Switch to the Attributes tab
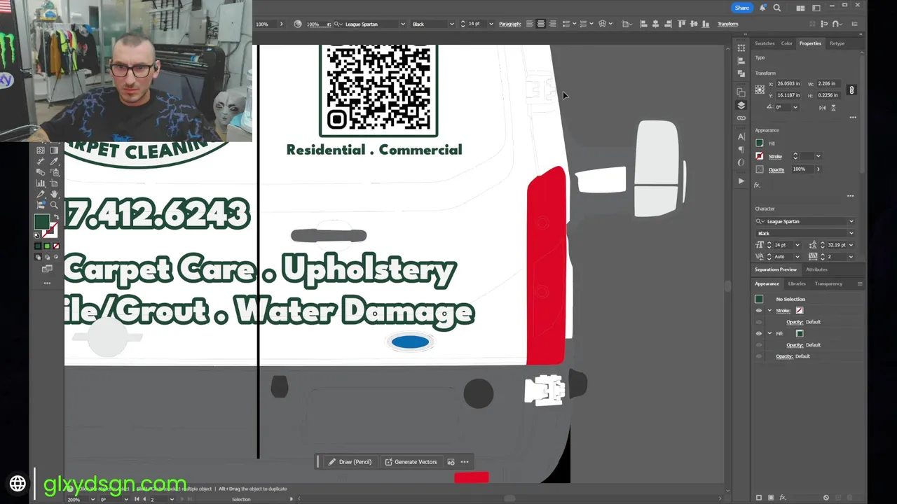 [816, 269]
